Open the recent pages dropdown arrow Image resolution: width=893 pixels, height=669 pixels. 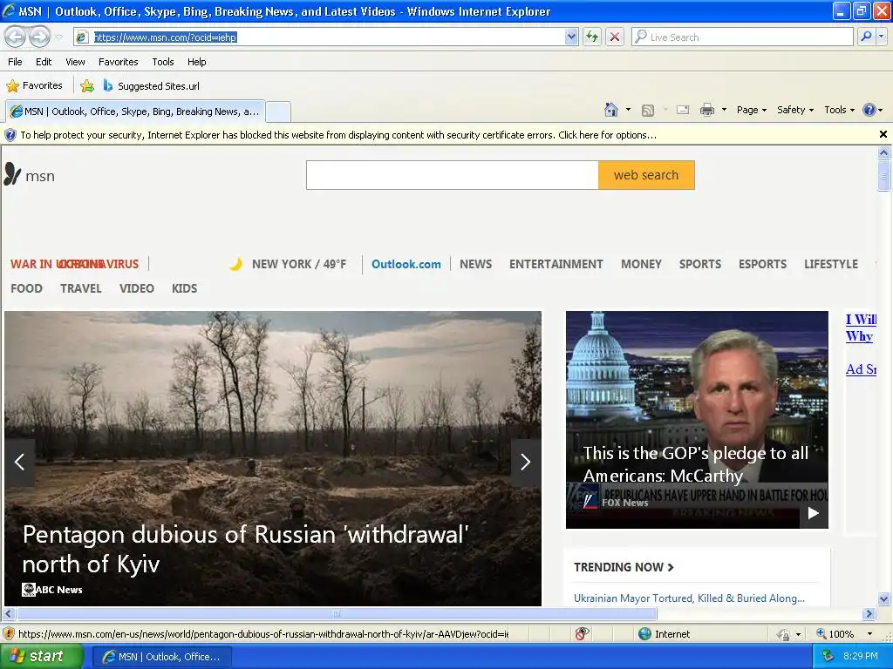58,37
